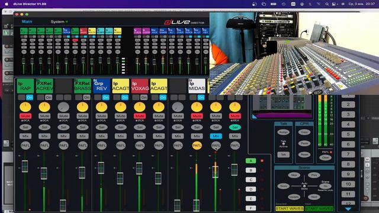The image size is (379, 213).
Task: Click Sel on the Ip MIDAS strip
Action: click(197, 127)
